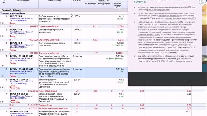Click Приказ Минстроя link in row 5

(x=21, y=72)
